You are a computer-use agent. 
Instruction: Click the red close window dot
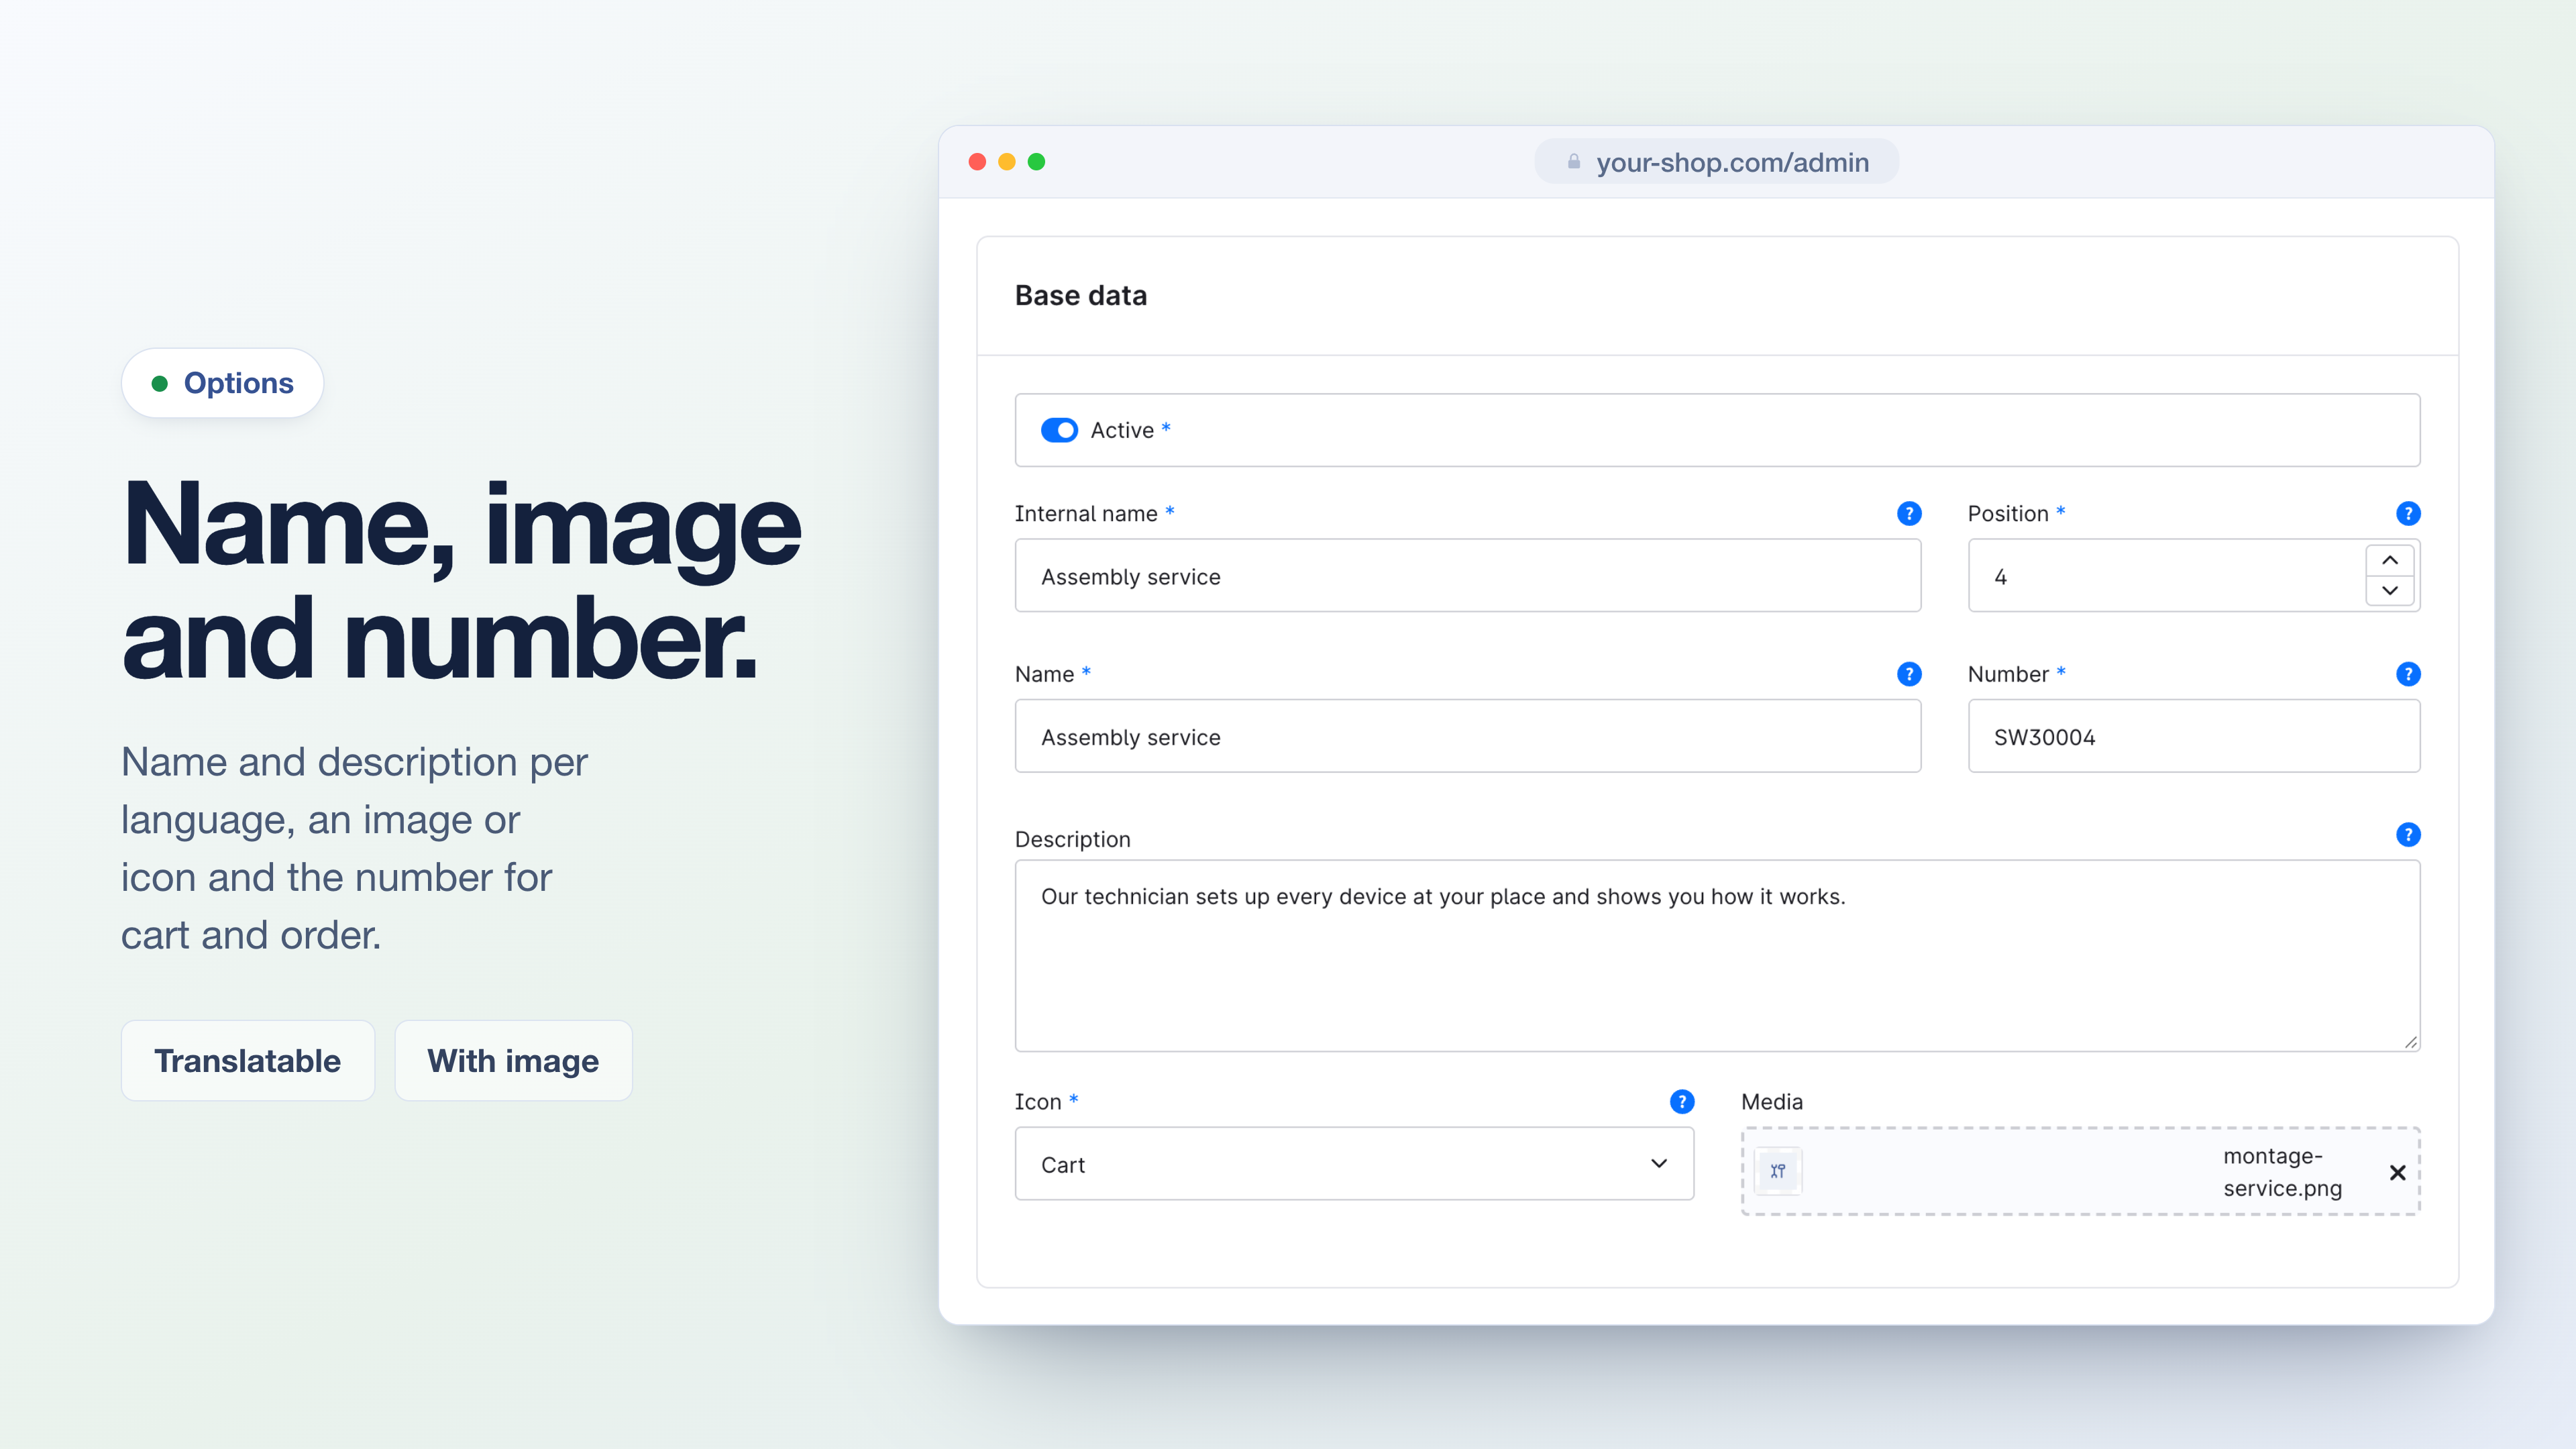[977, 162]
